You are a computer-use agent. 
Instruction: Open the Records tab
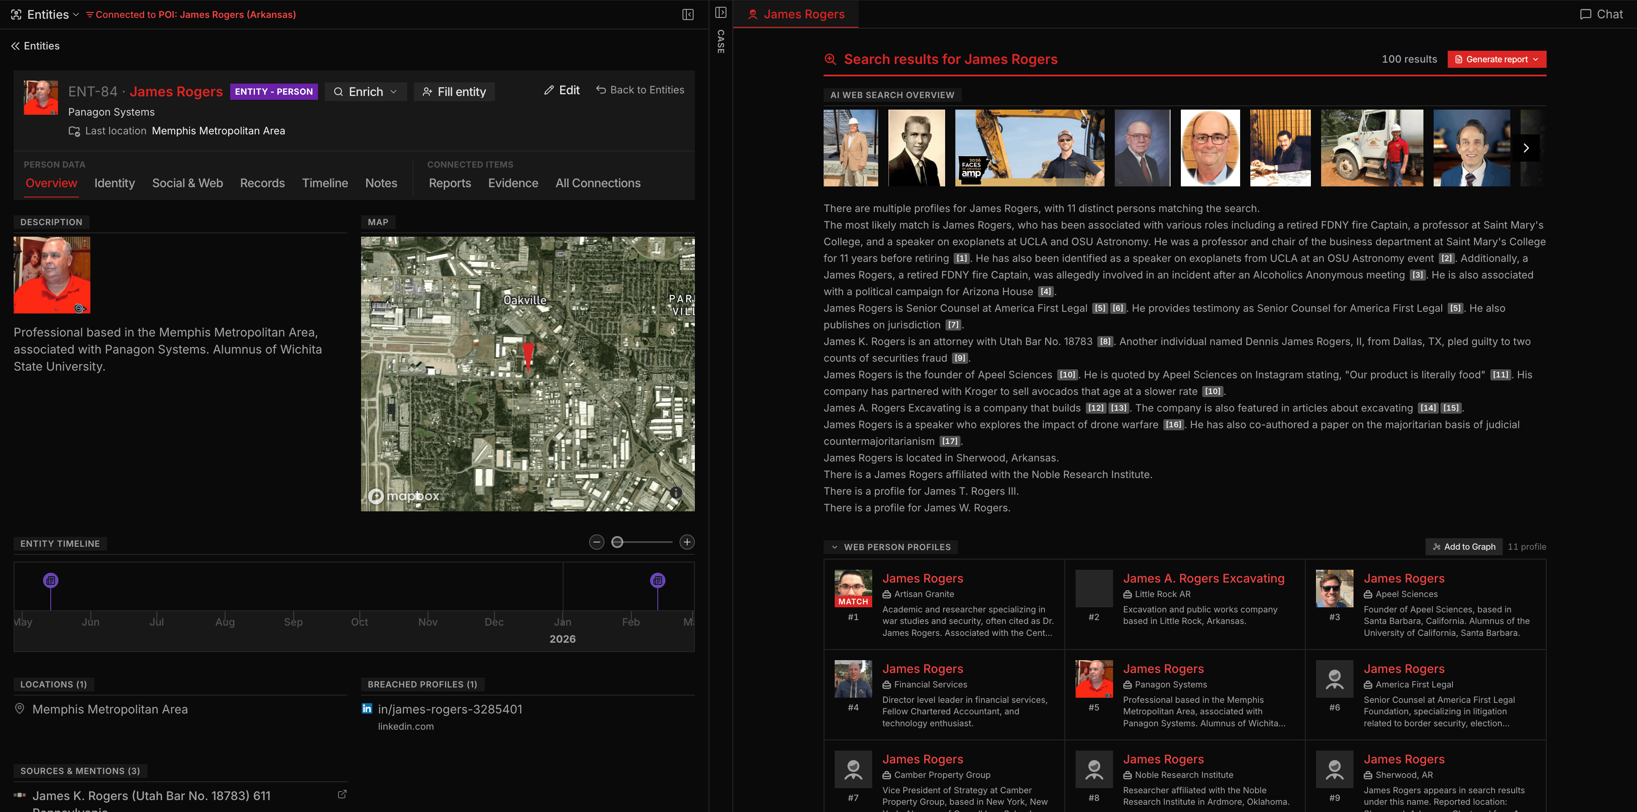point(263,183)
